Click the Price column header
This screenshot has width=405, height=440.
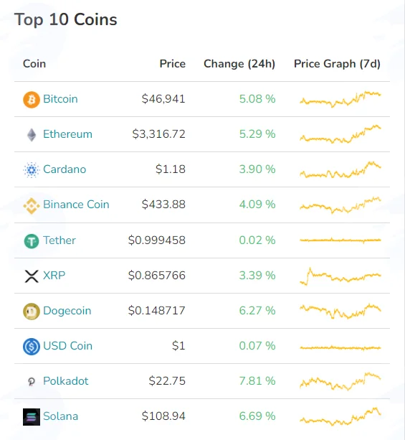coord(172,64)
